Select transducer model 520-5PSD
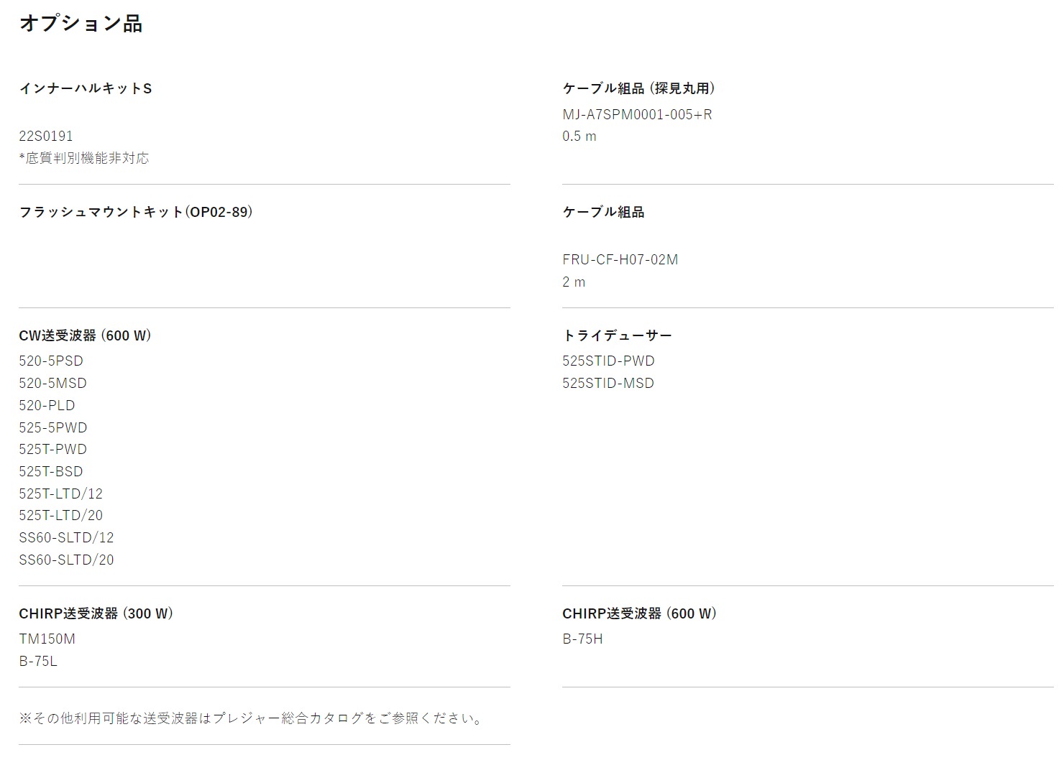 click(51, 361)
